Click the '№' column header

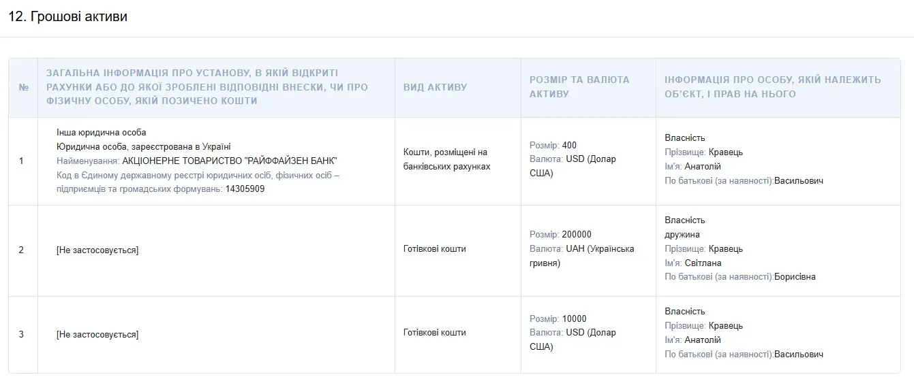[x=24, y=88]
